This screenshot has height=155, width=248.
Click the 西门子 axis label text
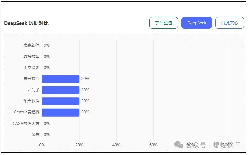click(33, 90)
